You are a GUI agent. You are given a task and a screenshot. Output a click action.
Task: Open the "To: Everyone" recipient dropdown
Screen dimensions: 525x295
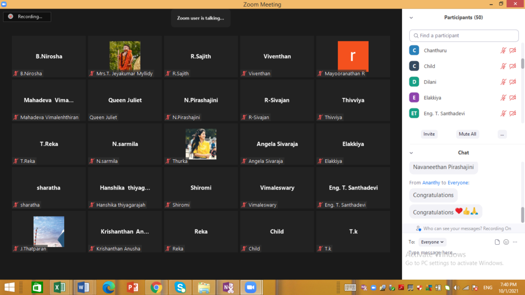pos(432,242)
